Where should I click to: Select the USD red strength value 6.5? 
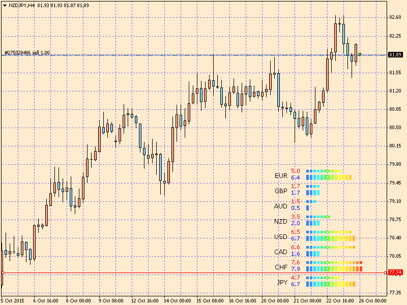click(296, 232)
